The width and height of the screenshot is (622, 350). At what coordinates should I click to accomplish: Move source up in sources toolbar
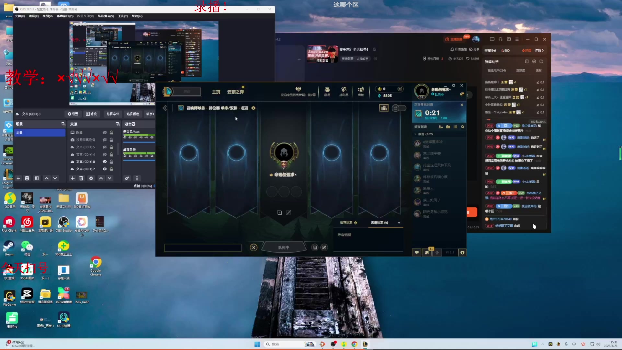click(x=101, y=178)
